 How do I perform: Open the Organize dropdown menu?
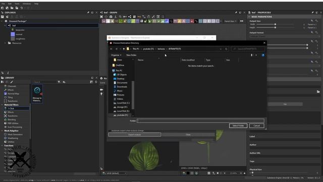pos(116,55)
